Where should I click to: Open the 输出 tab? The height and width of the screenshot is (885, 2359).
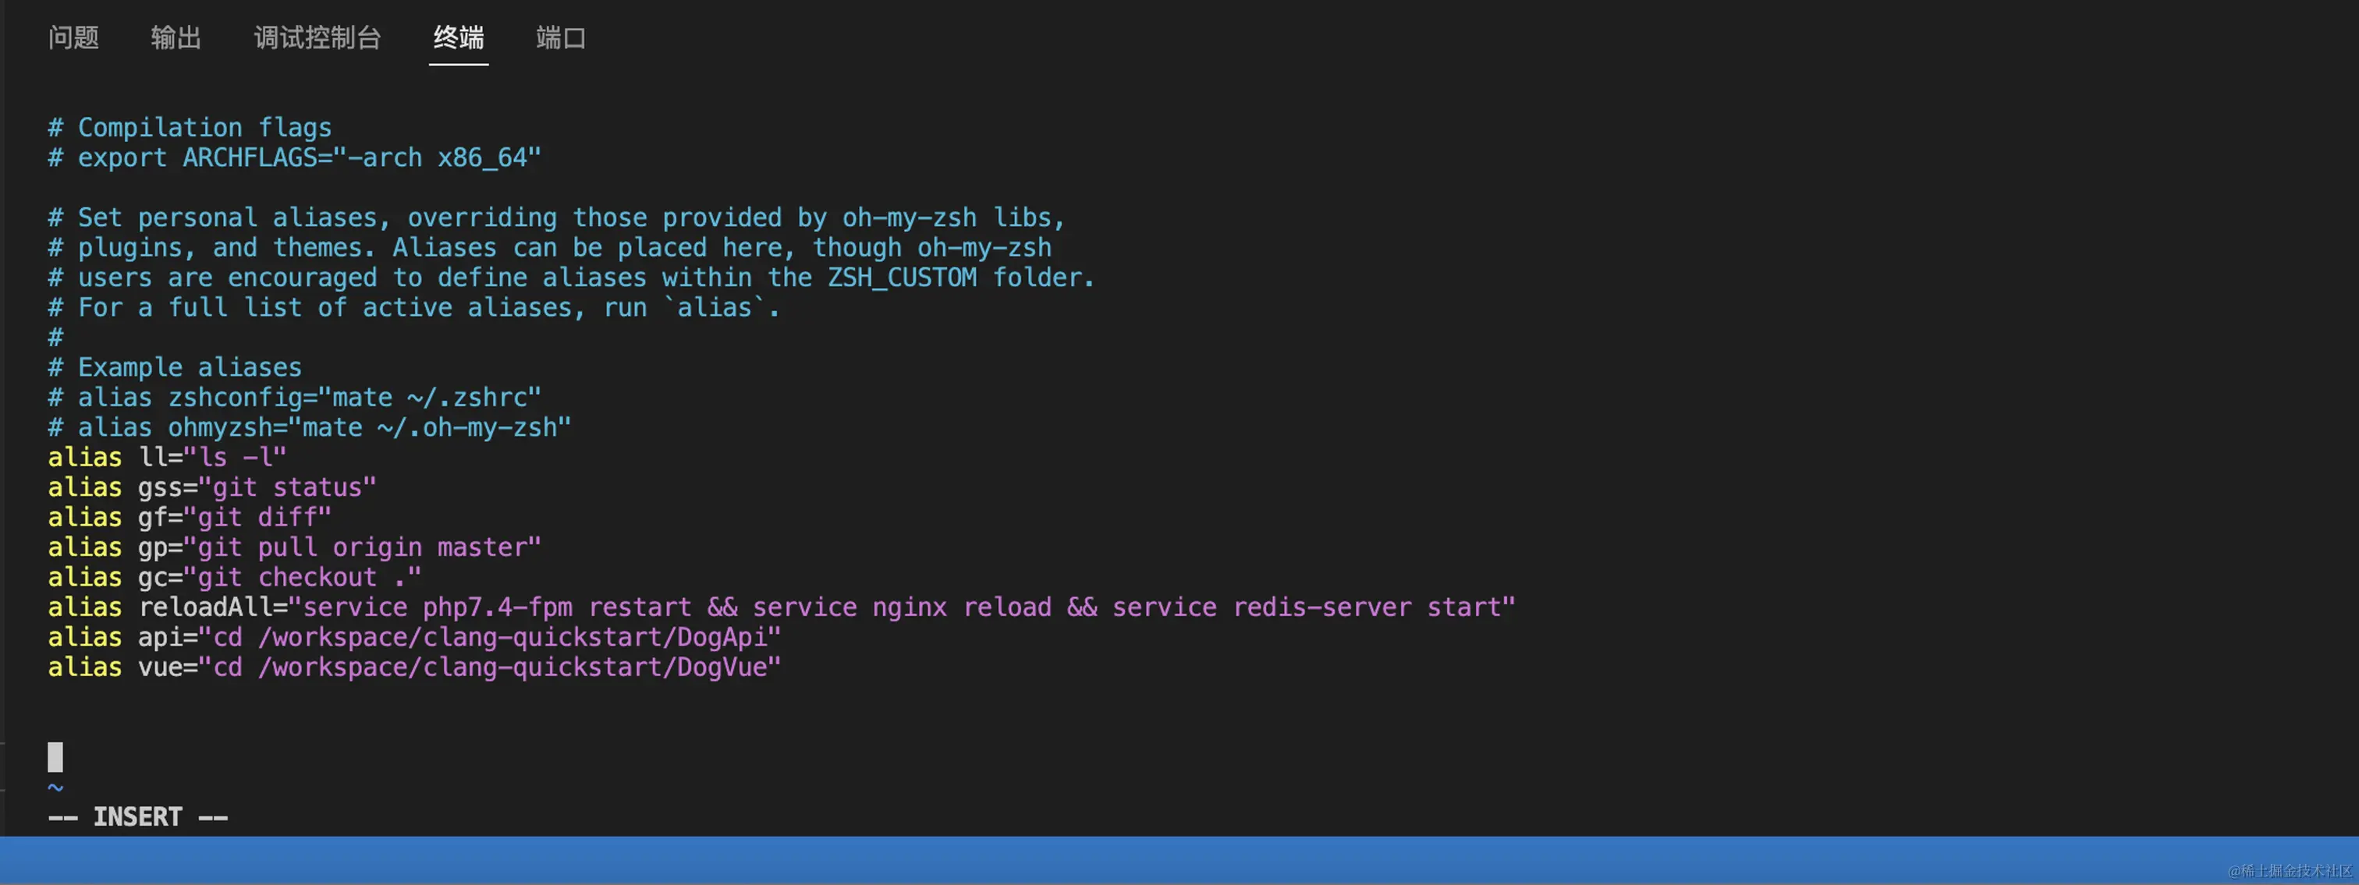[176, 37]
